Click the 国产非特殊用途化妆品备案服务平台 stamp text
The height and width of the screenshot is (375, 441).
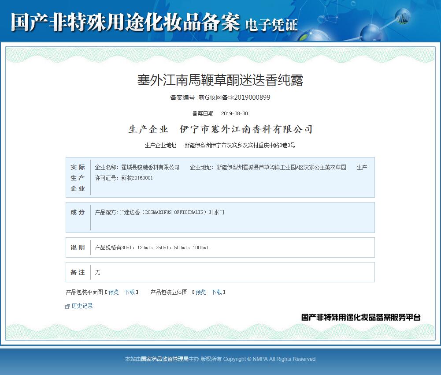pos(361,318)
